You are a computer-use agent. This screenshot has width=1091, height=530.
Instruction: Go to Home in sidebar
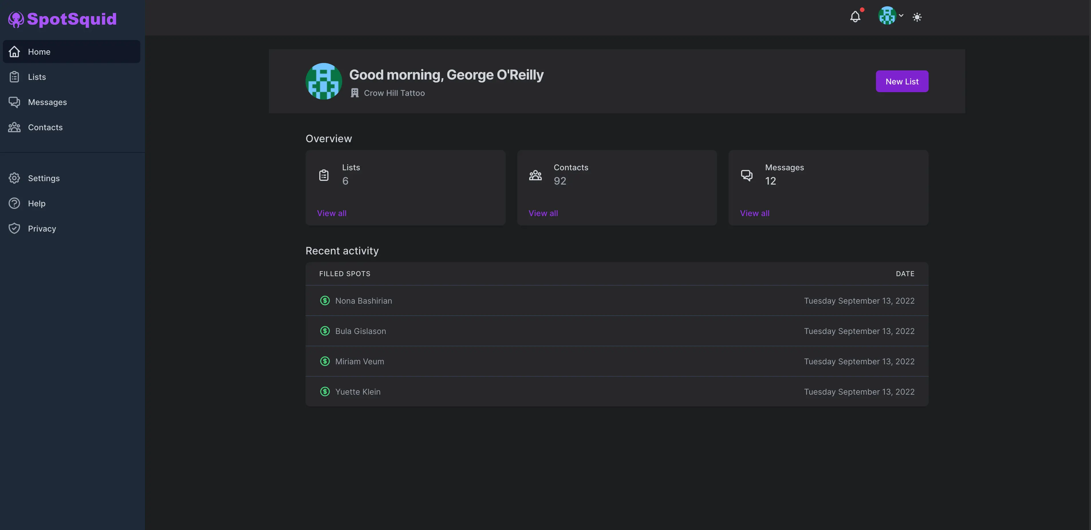coord(39,52)
